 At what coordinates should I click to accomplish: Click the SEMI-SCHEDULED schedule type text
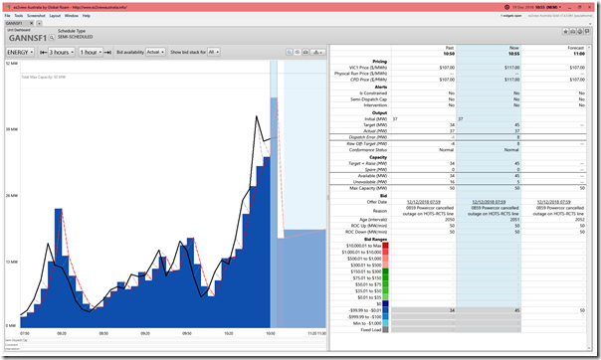[x=76, y=37]
